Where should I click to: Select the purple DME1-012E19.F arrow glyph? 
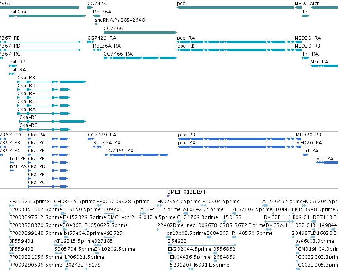tap(168, 196)
